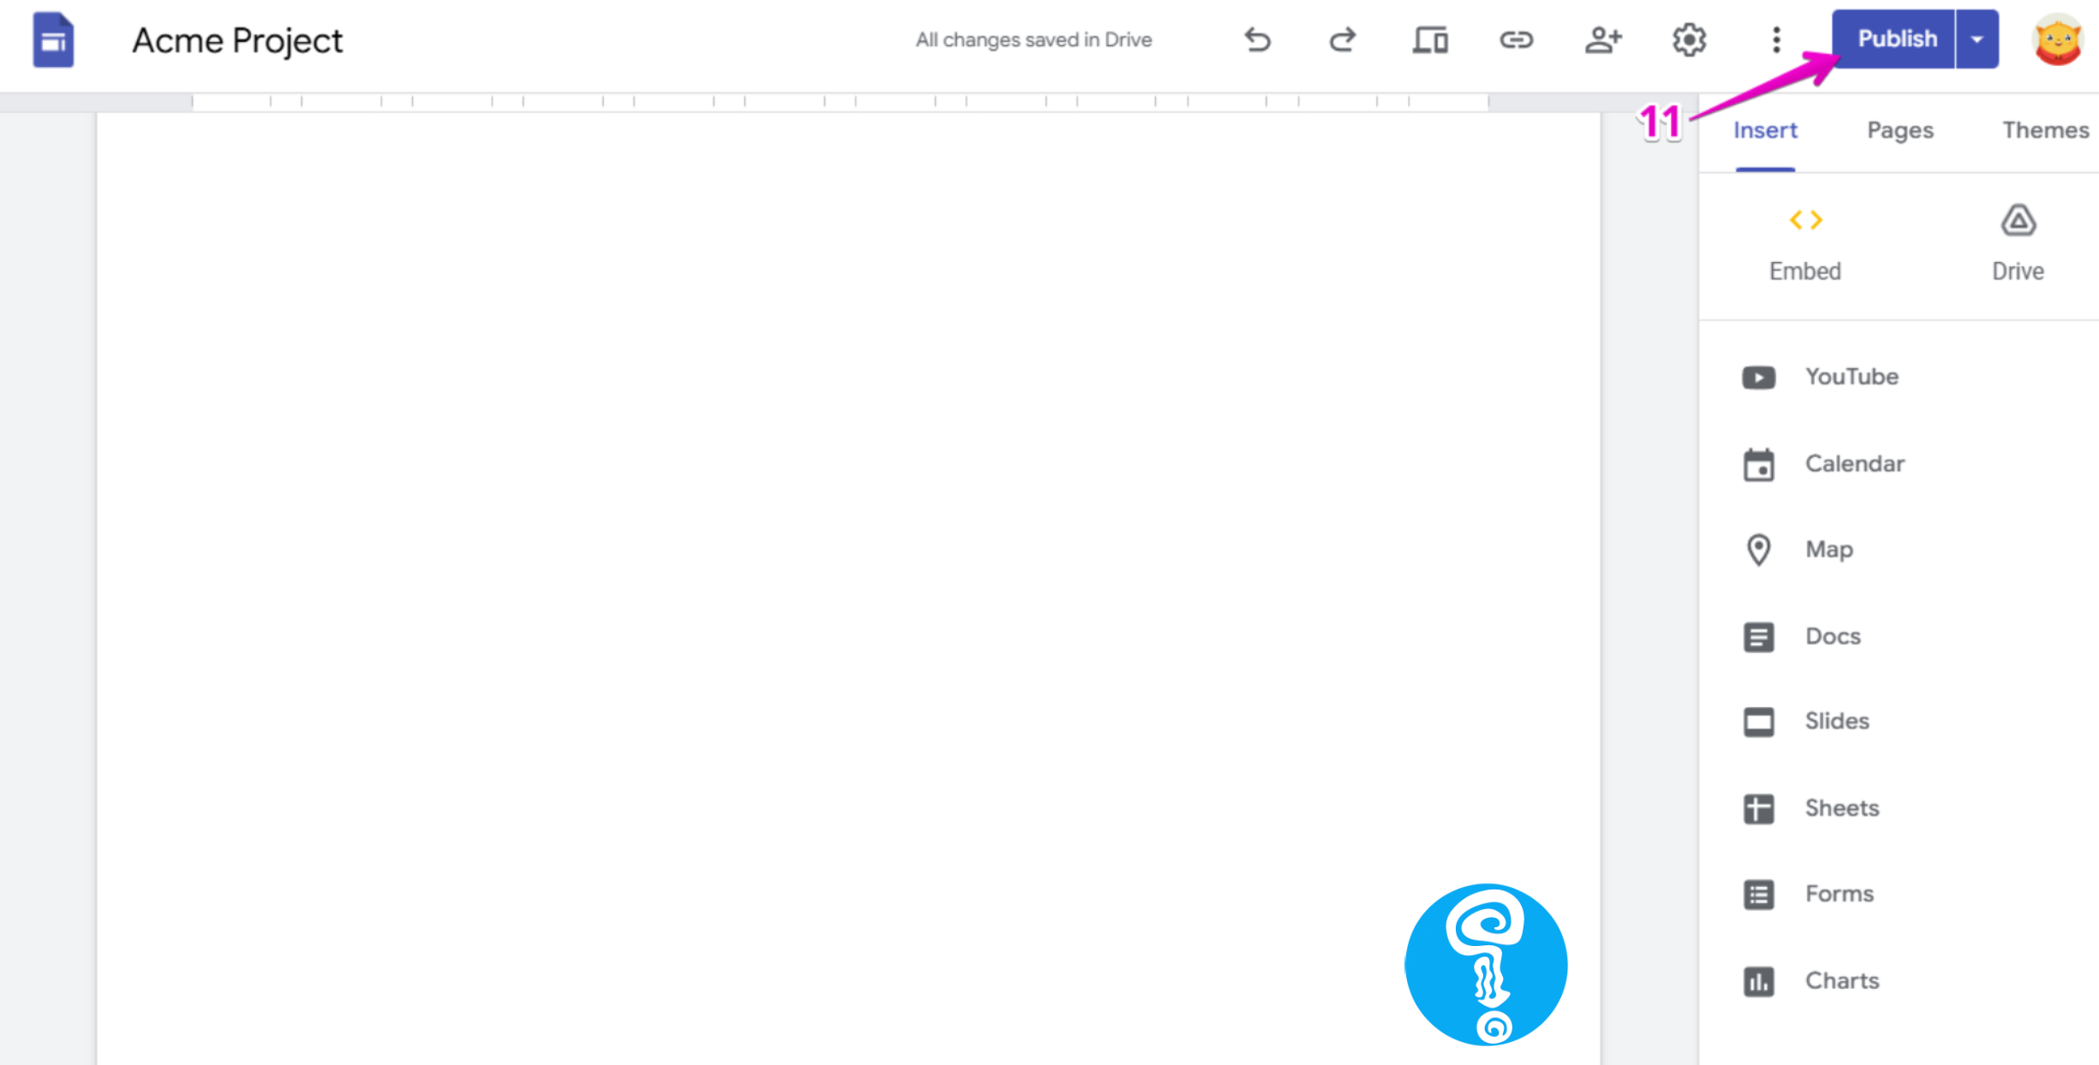The height and width of the screenshot is (1065, 2099).
Task: Click the Google Sites home logo
Action: [x=53, y=40]
